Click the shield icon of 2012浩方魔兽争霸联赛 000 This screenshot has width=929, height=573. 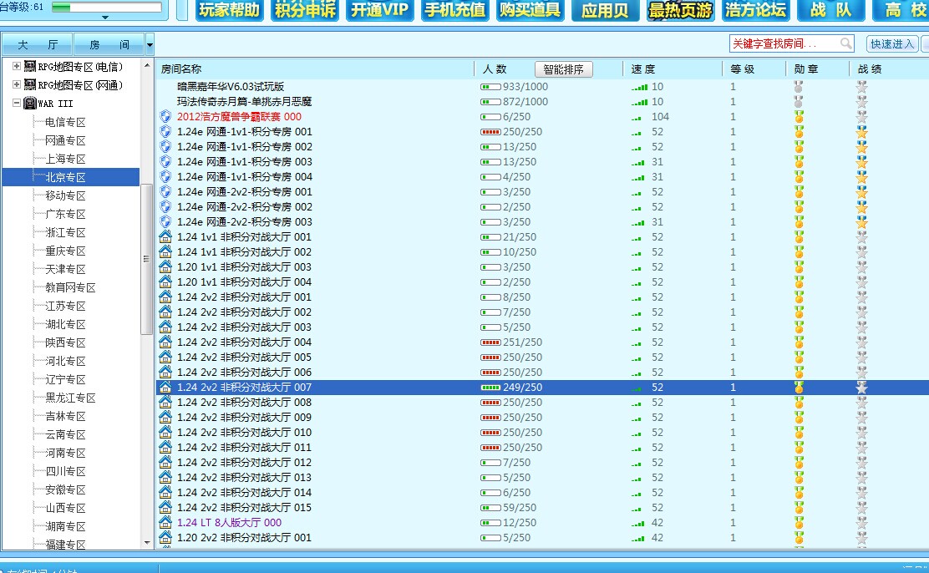[x=166, y=116]
